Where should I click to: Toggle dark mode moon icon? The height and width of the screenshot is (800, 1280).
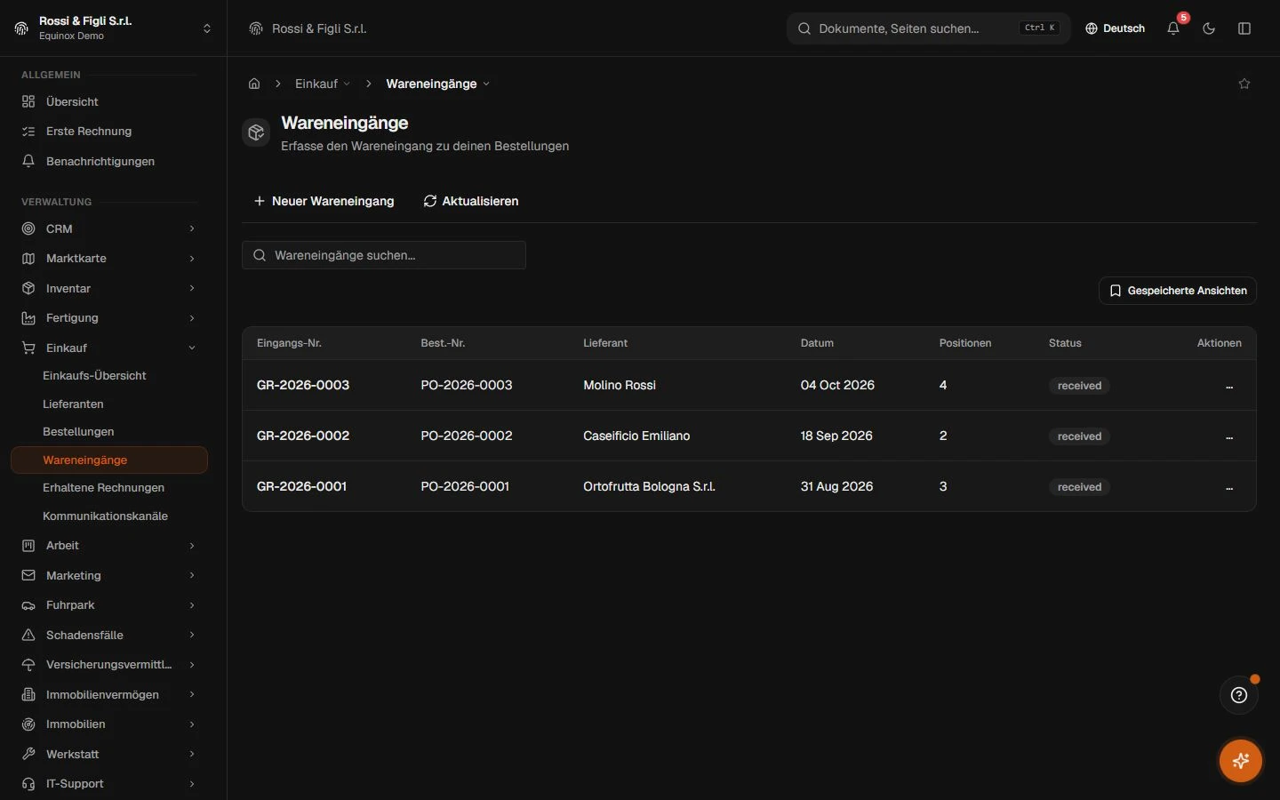click(1209, 28)
